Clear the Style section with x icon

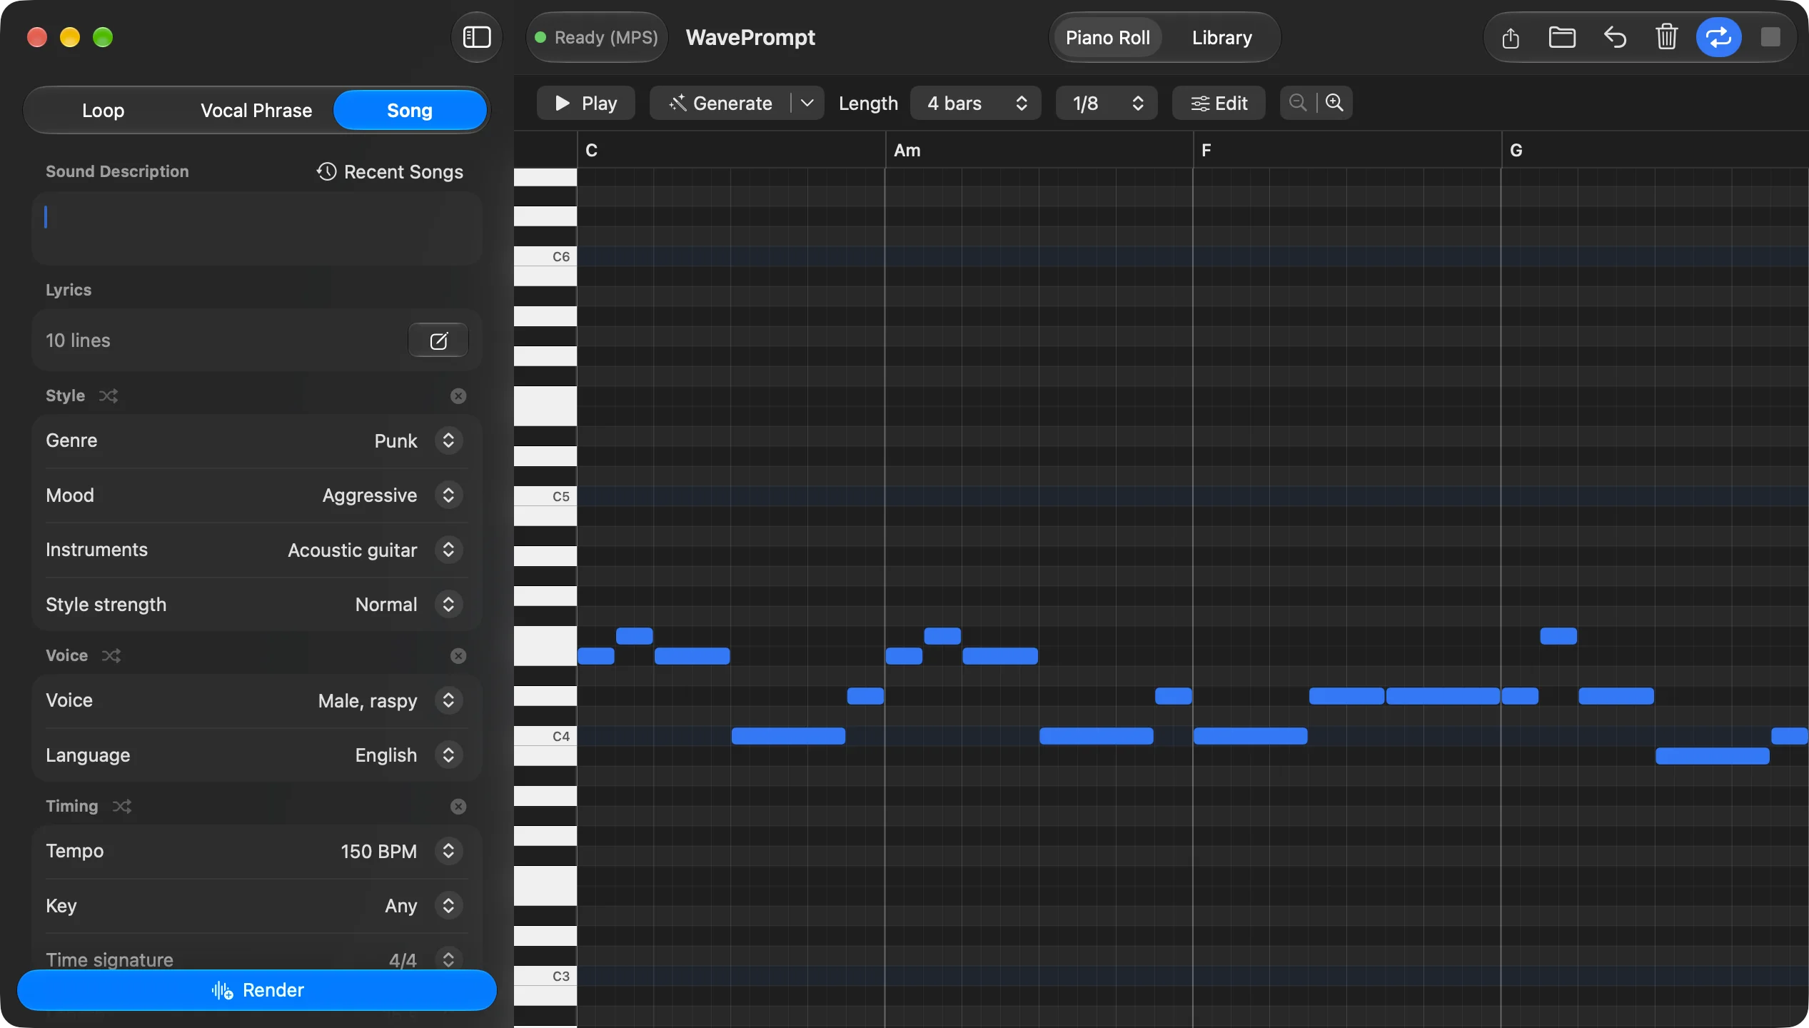[458, 395]
